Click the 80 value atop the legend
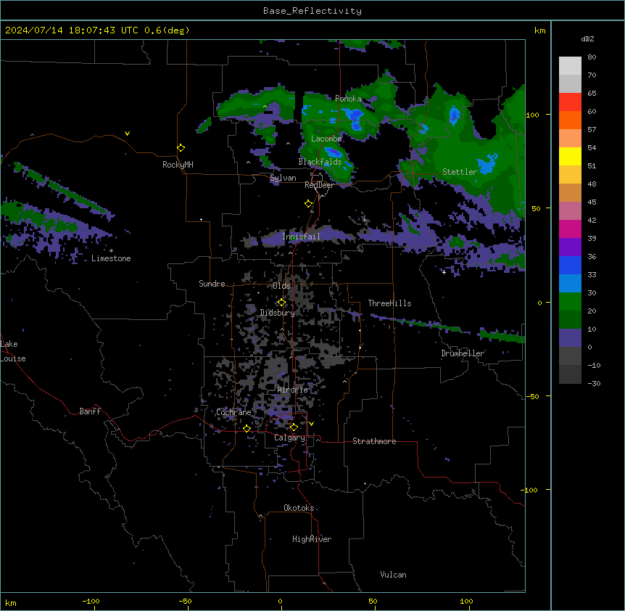 (x=592, y=57)
